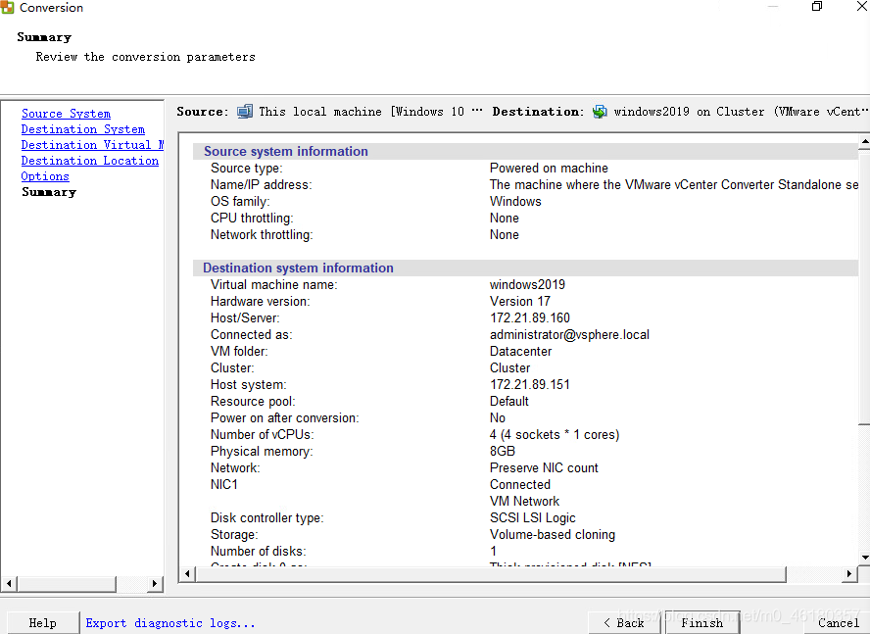The height and width of the screenshot is (634, 870).
Task: Select the Summary step in sidebar
Action: tap(49, 192)
